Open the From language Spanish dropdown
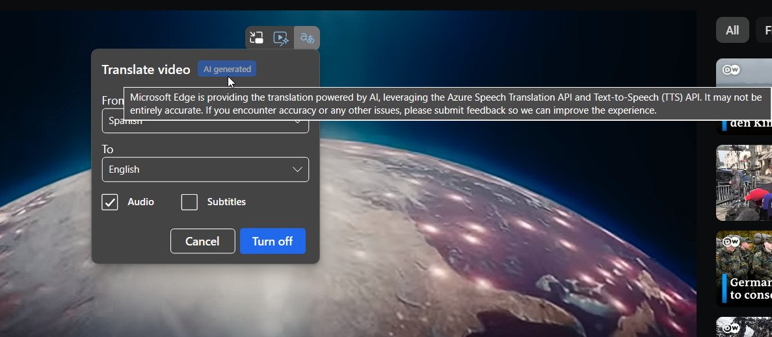 [206, 121]
